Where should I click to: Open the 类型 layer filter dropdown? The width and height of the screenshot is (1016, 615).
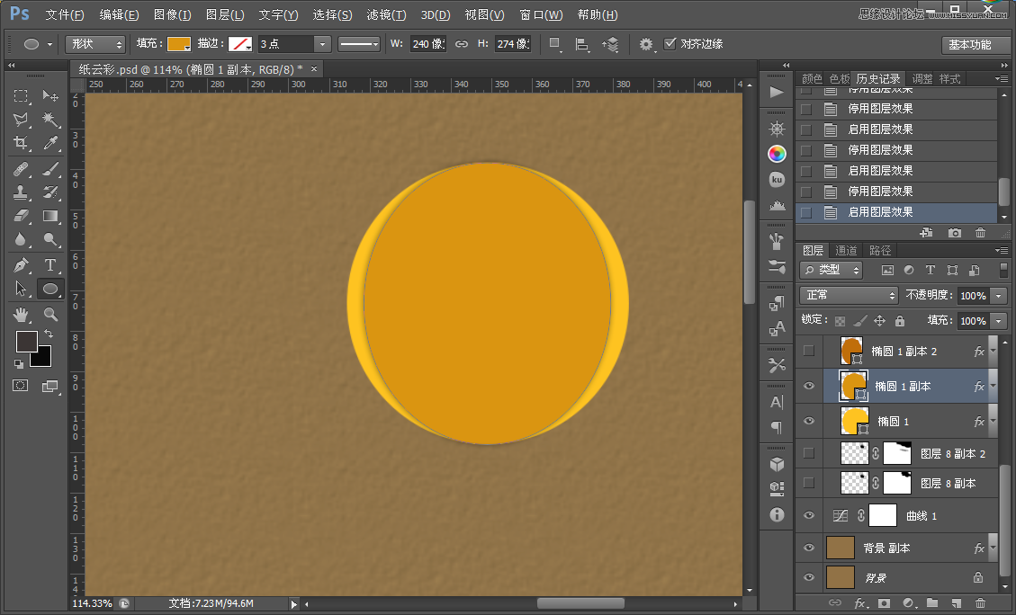[x=832, y=270]
